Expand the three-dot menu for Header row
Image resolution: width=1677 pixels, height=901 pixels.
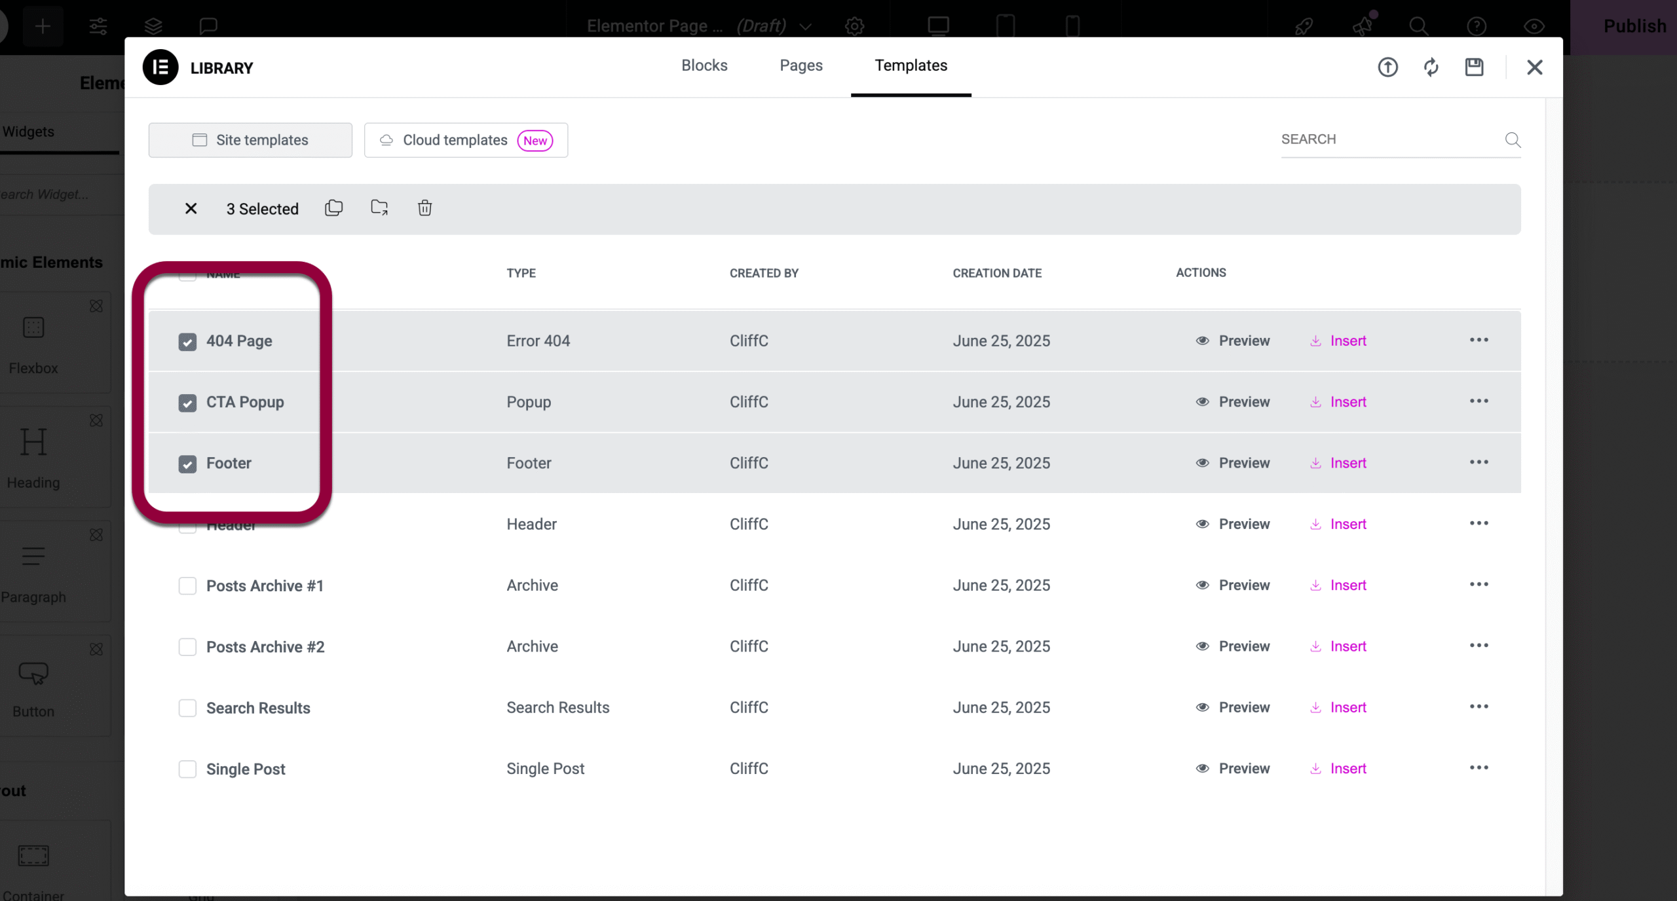[1479, 523]
